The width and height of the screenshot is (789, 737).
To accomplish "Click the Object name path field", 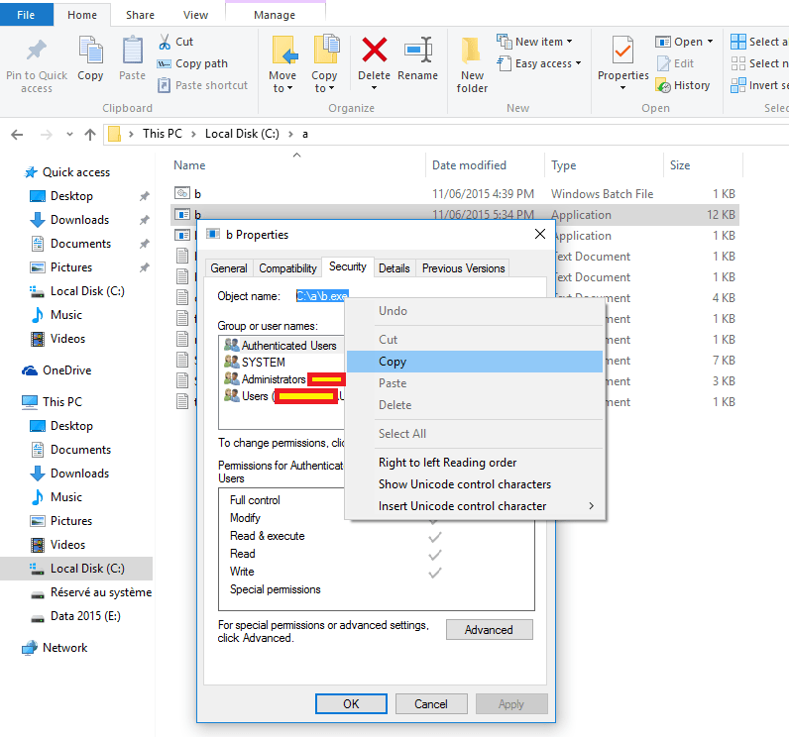I will [x=322, y=296].
